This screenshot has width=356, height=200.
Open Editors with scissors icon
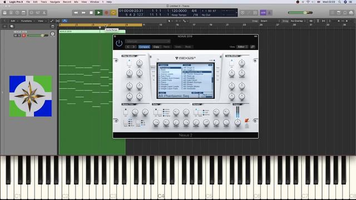tap(44, 13)
